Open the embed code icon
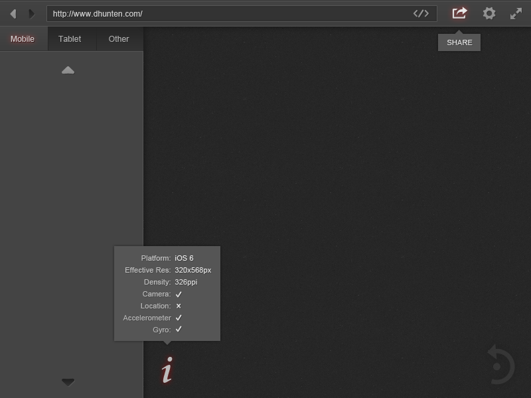531x398 pixels. coord(421,13)
